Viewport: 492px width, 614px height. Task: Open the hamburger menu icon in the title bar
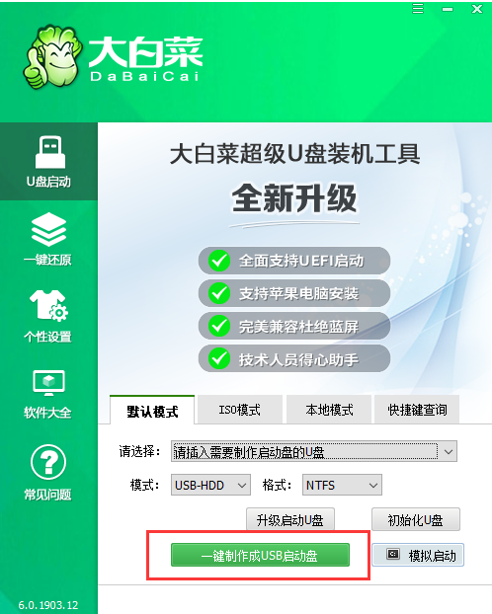click(x=418, y=9)
